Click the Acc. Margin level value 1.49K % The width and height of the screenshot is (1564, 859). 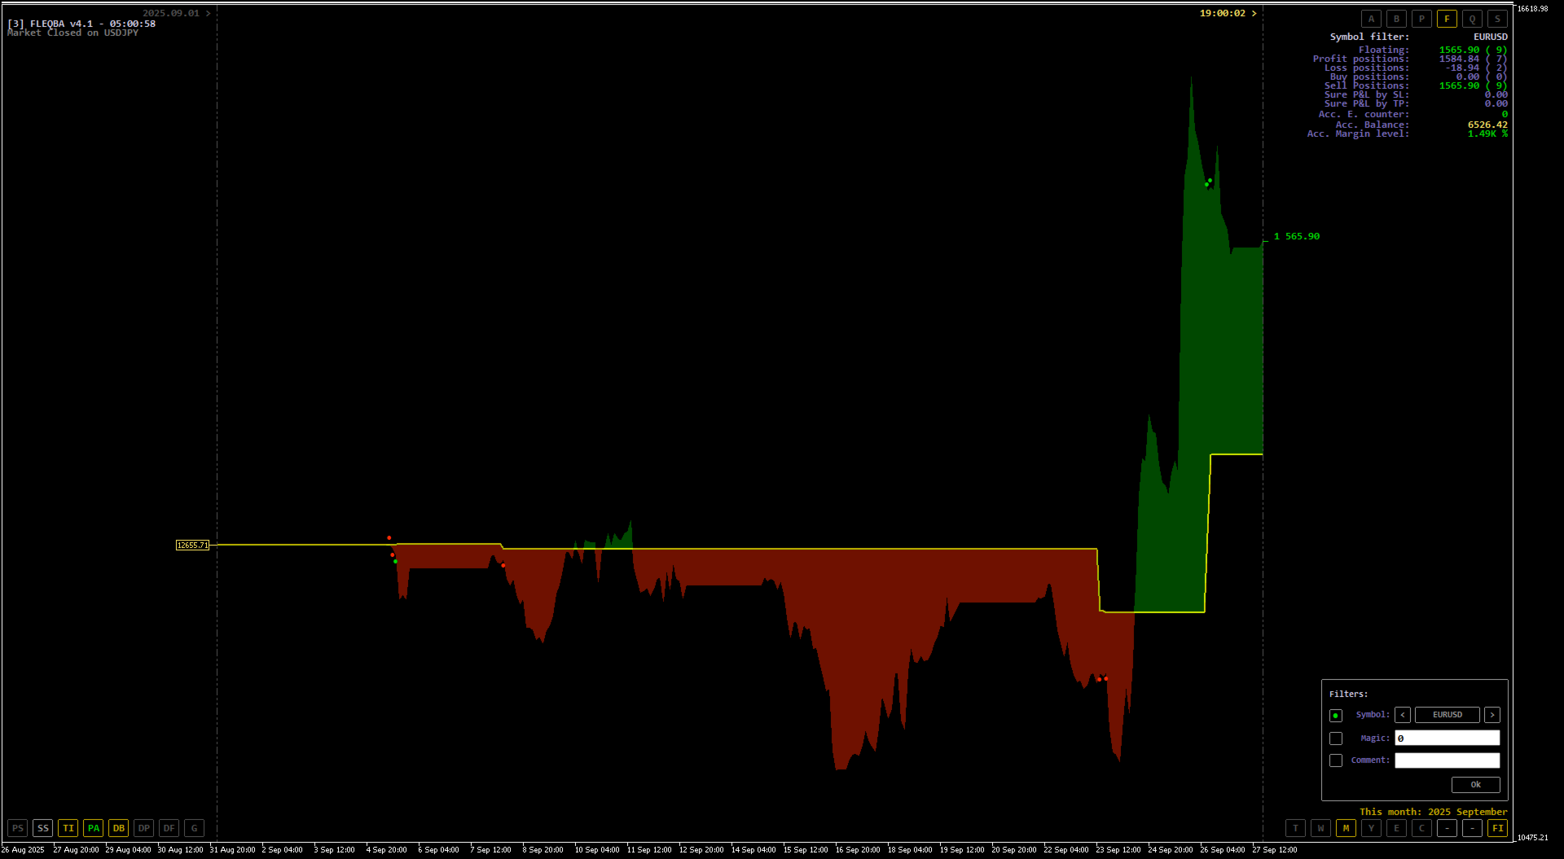1487,134
